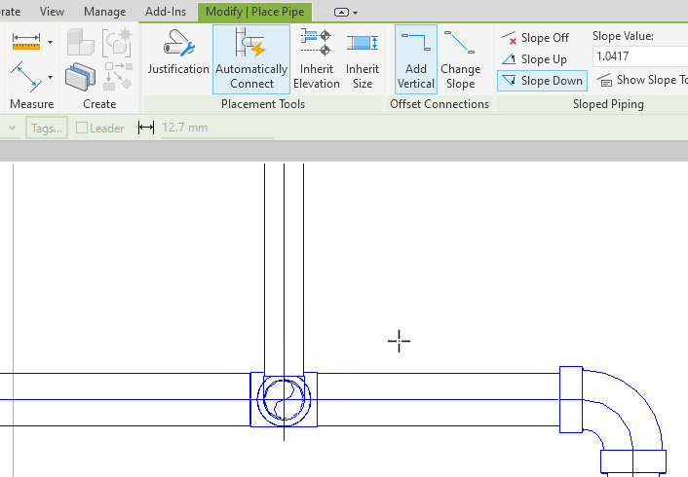This screenshot has height=477, width=688.
Task: Click the leader length 12.7 mm field
Action: [217, 128]
